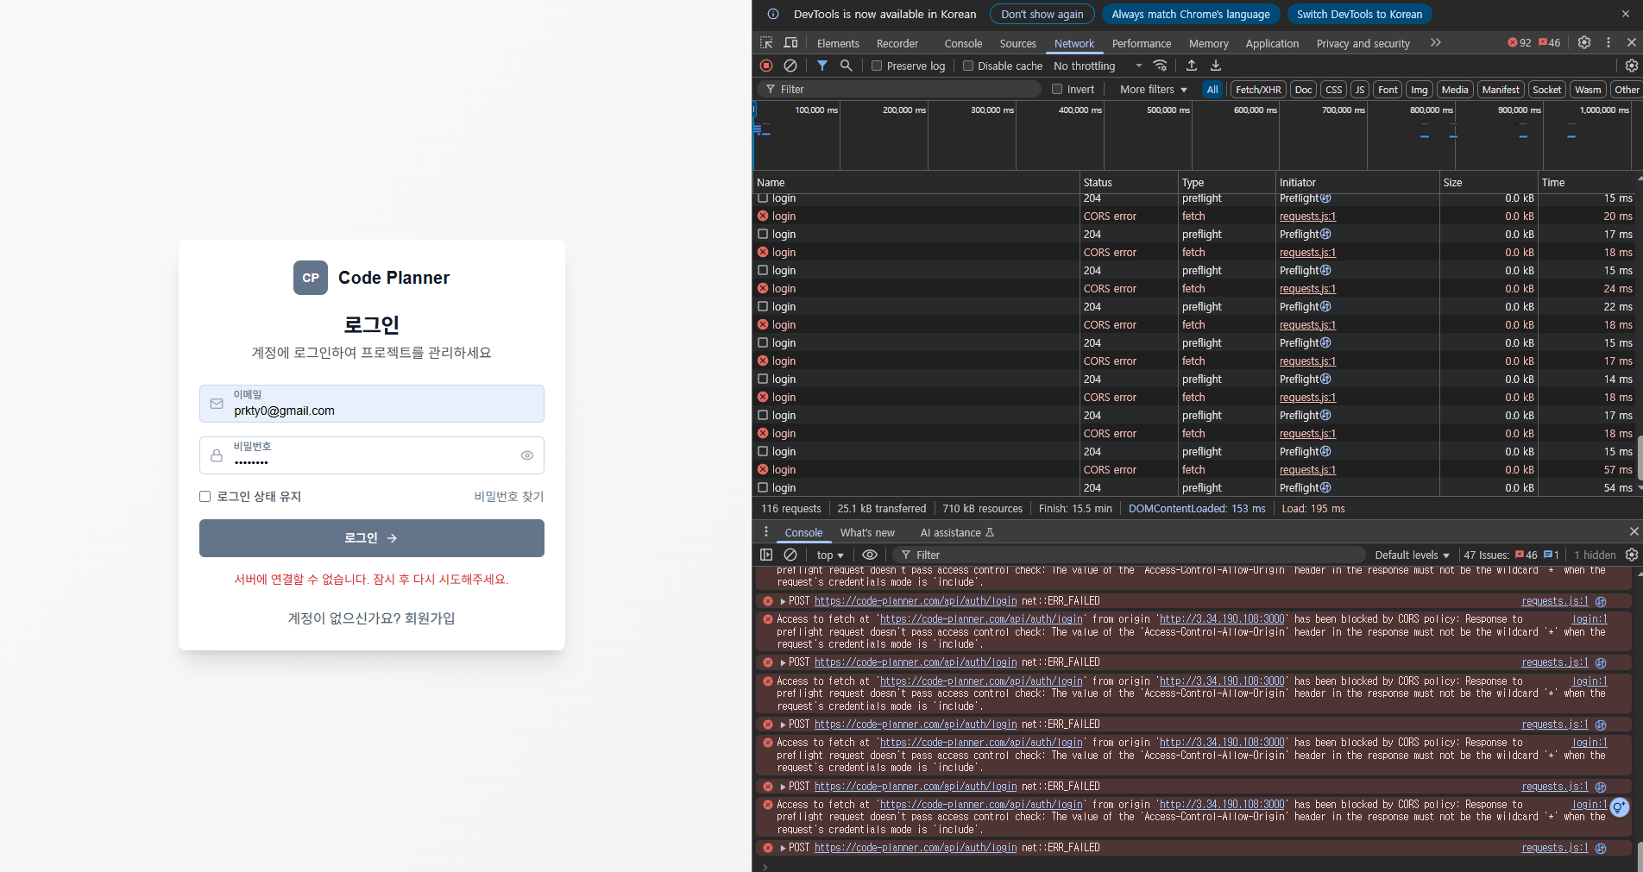Viewport: 1643px width, 872px height.
Task: Focus the 비밀번호 password field
Action: pos(372,455)
